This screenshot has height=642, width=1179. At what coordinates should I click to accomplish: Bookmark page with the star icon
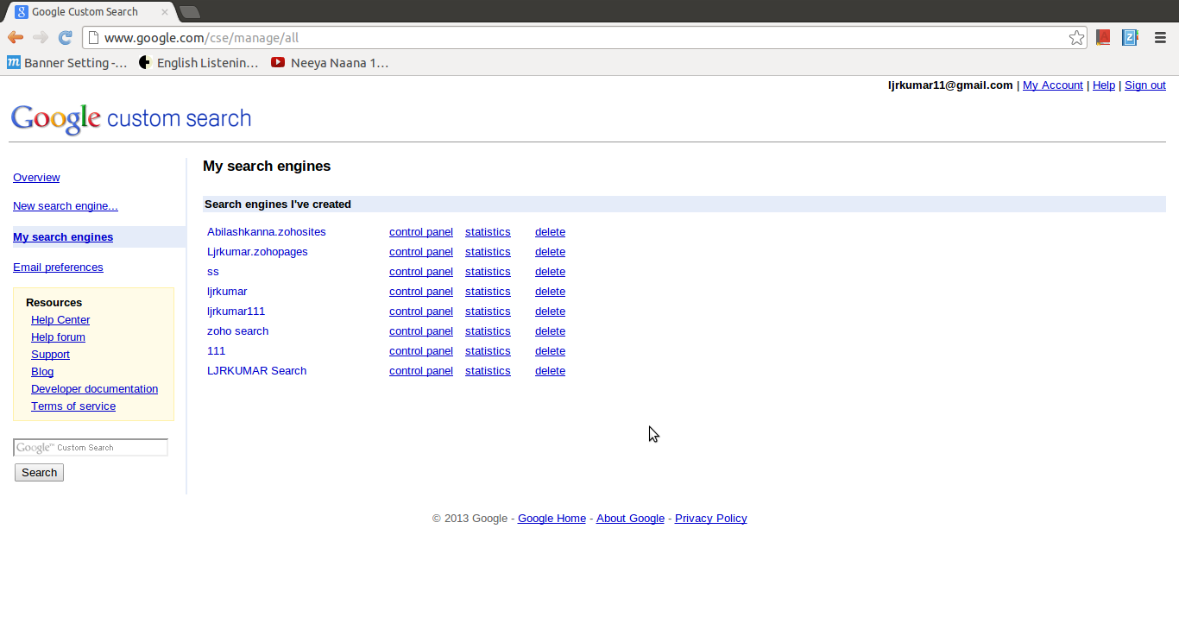[1076, 37]
